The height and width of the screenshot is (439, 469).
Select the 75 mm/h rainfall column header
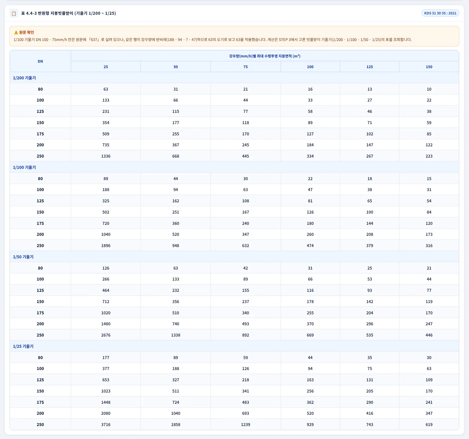point(246,67)
